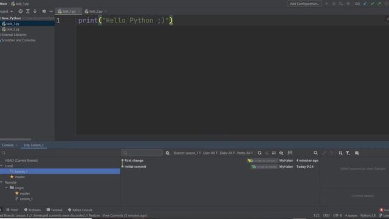This screenshot has height=219, width=389.
Task: Click the Select Opened File target icon
Action: 21,11
